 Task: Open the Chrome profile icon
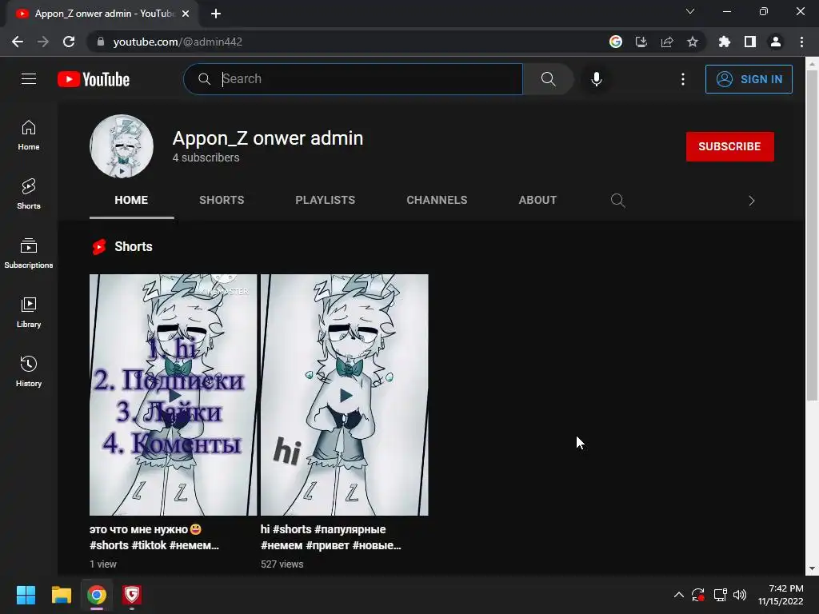point(776,42)
